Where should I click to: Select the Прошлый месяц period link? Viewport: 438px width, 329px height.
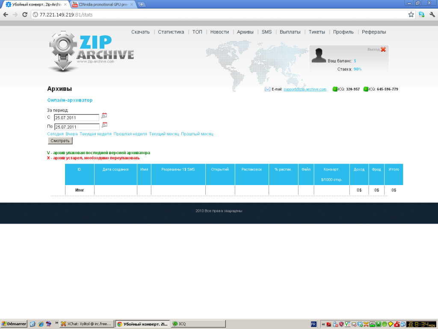tap(197, 134)
